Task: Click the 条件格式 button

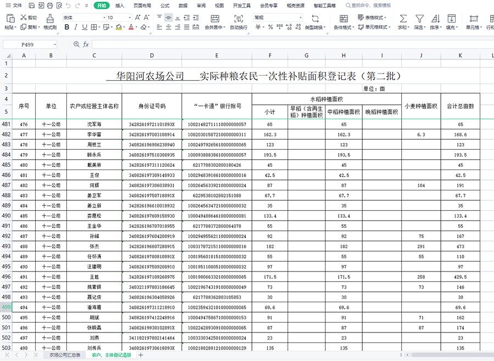Action: coord(344,22)
